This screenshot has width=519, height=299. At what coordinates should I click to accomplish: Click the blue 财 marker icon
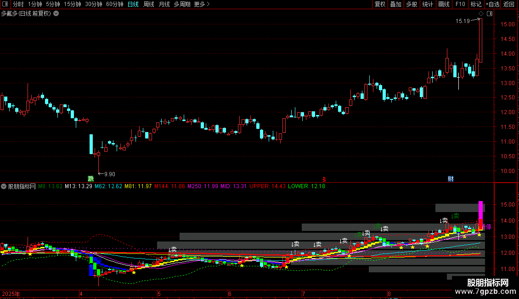point(451,178)
